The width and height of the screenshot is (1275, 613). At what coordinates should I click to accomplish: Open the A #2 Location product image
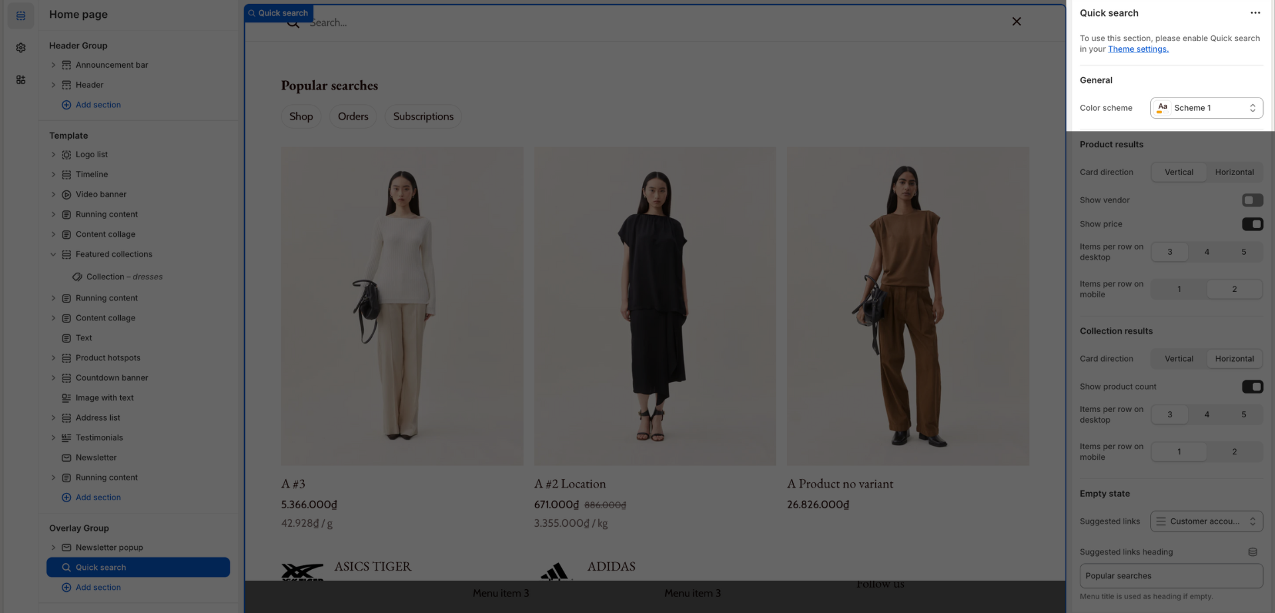click(655, 306)
